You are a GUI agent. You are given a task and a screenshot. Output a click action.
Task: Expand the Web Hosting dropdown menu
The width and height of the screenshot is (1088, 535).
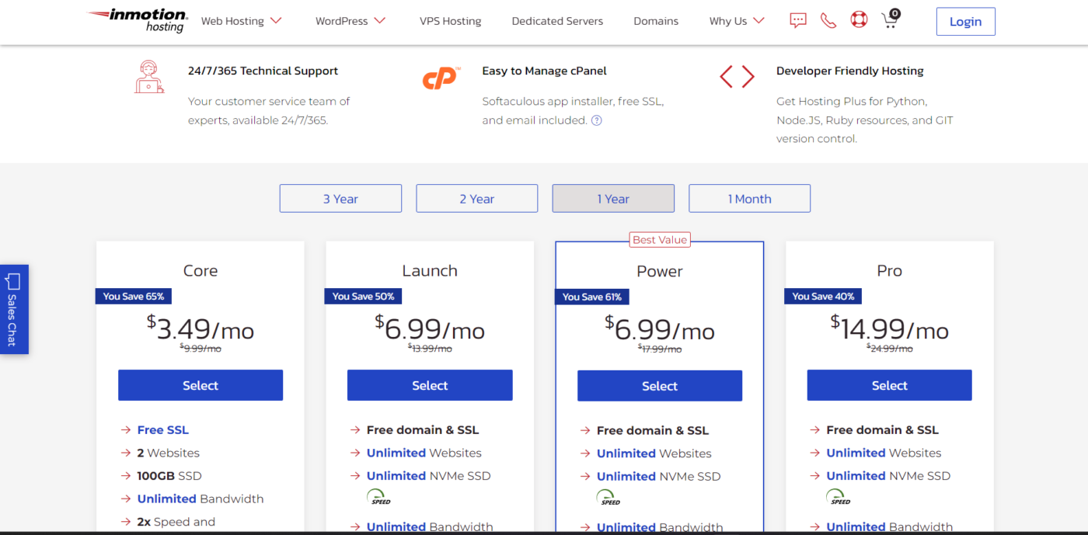click(x=241, y=21)
